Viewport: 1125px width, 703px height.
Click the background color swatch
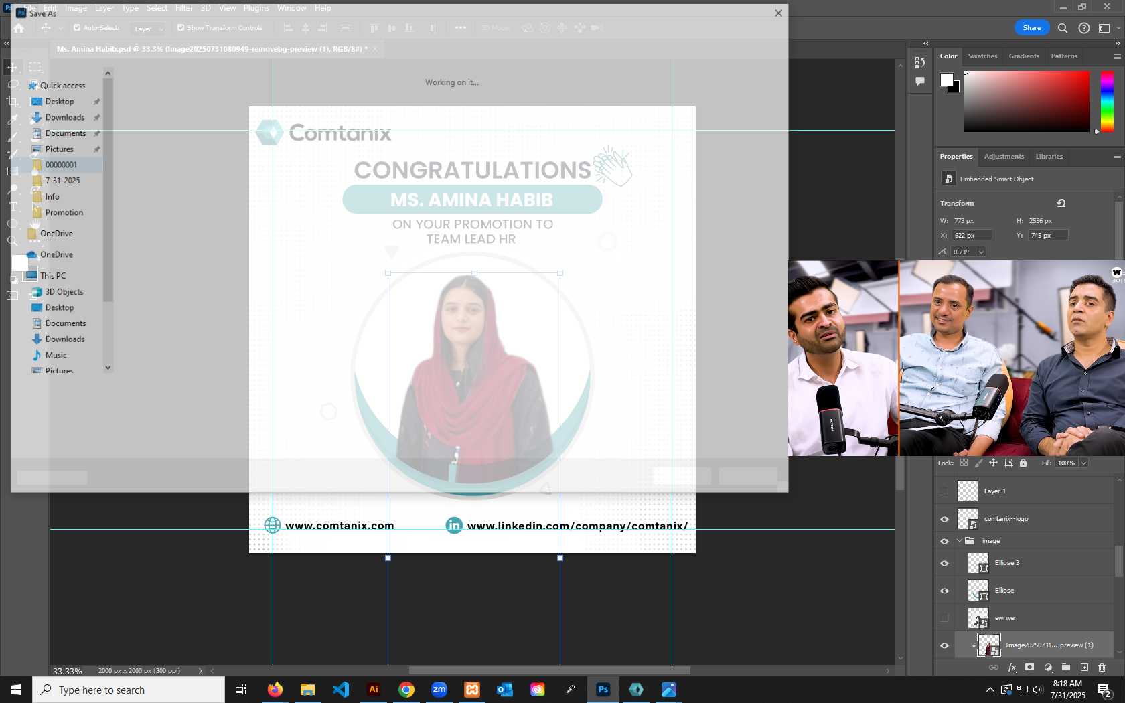tap(954, 87)
